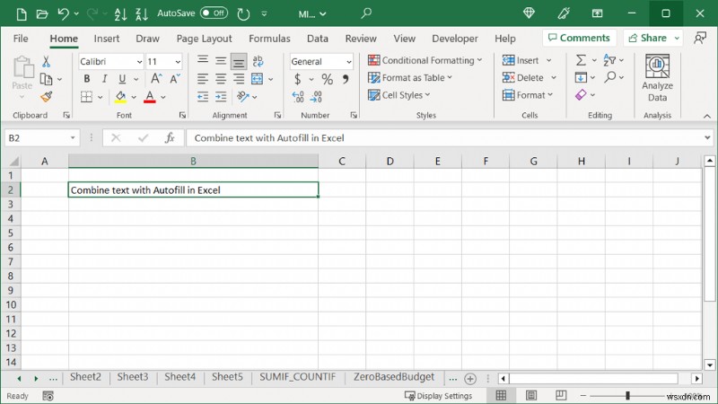
Task: Click Clear eraser icon
Action: [x=581, y=95]
